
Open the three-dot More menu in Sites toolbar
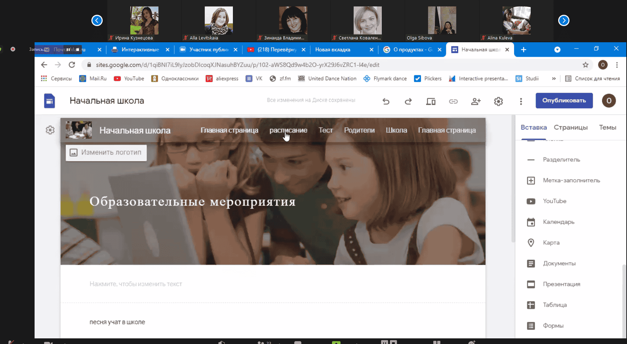(521, 101)
